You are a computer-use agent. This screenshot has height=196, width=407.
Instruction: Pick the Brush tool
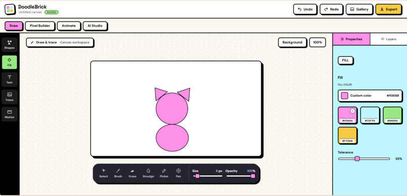(118, 173)
